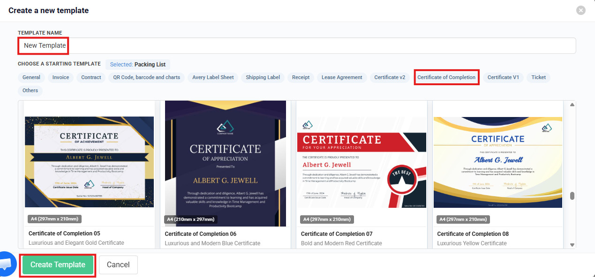
Task: Select the Shipping Label category
Action: (263, 77)
